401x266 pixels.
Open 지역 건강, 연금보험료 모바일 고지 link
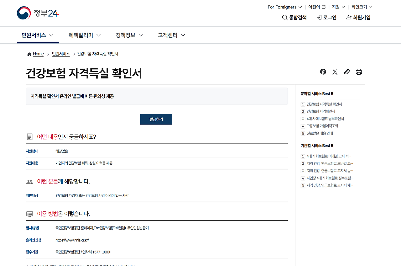[330, 163]
